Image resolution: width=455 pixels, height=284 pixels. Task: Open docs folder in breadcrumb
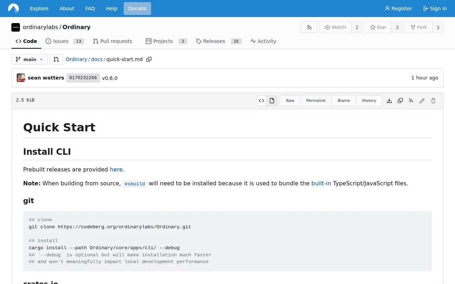[x=97, y=59]
